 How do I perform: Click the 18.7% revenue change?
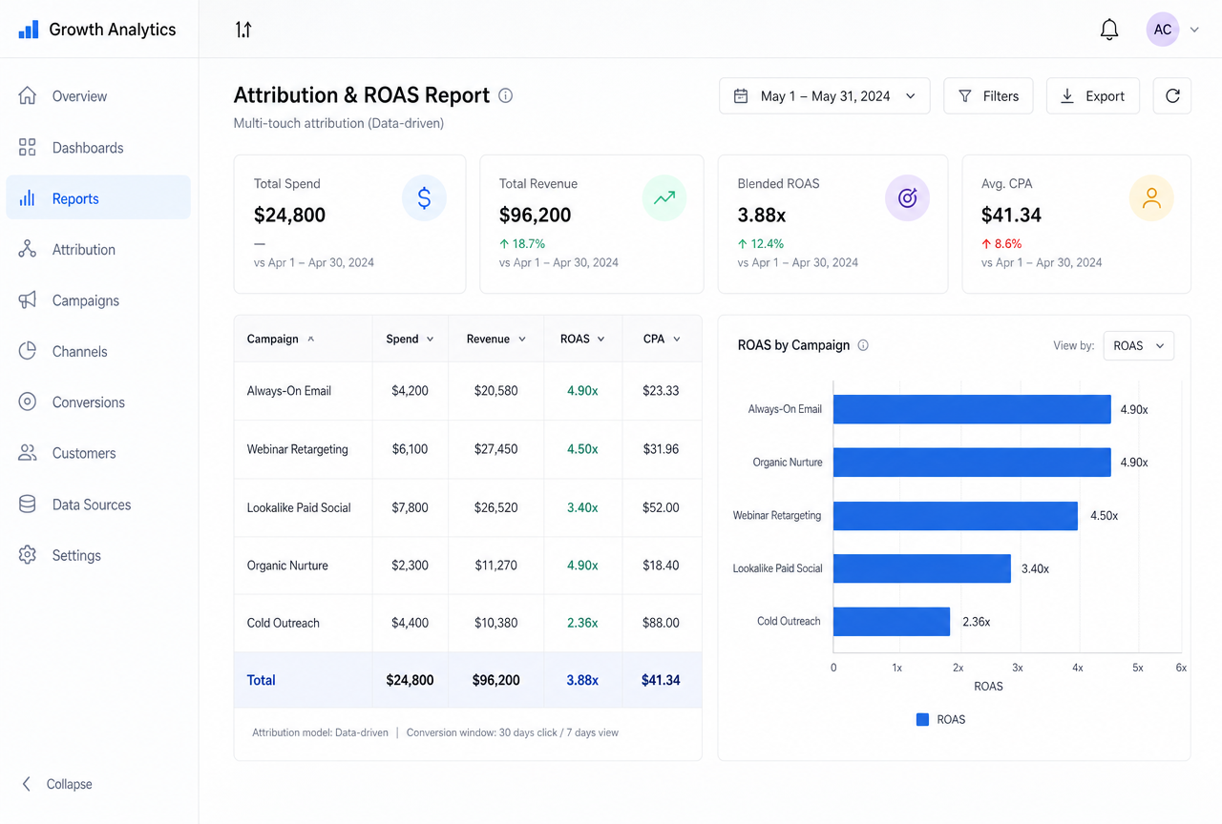[522, 243]
